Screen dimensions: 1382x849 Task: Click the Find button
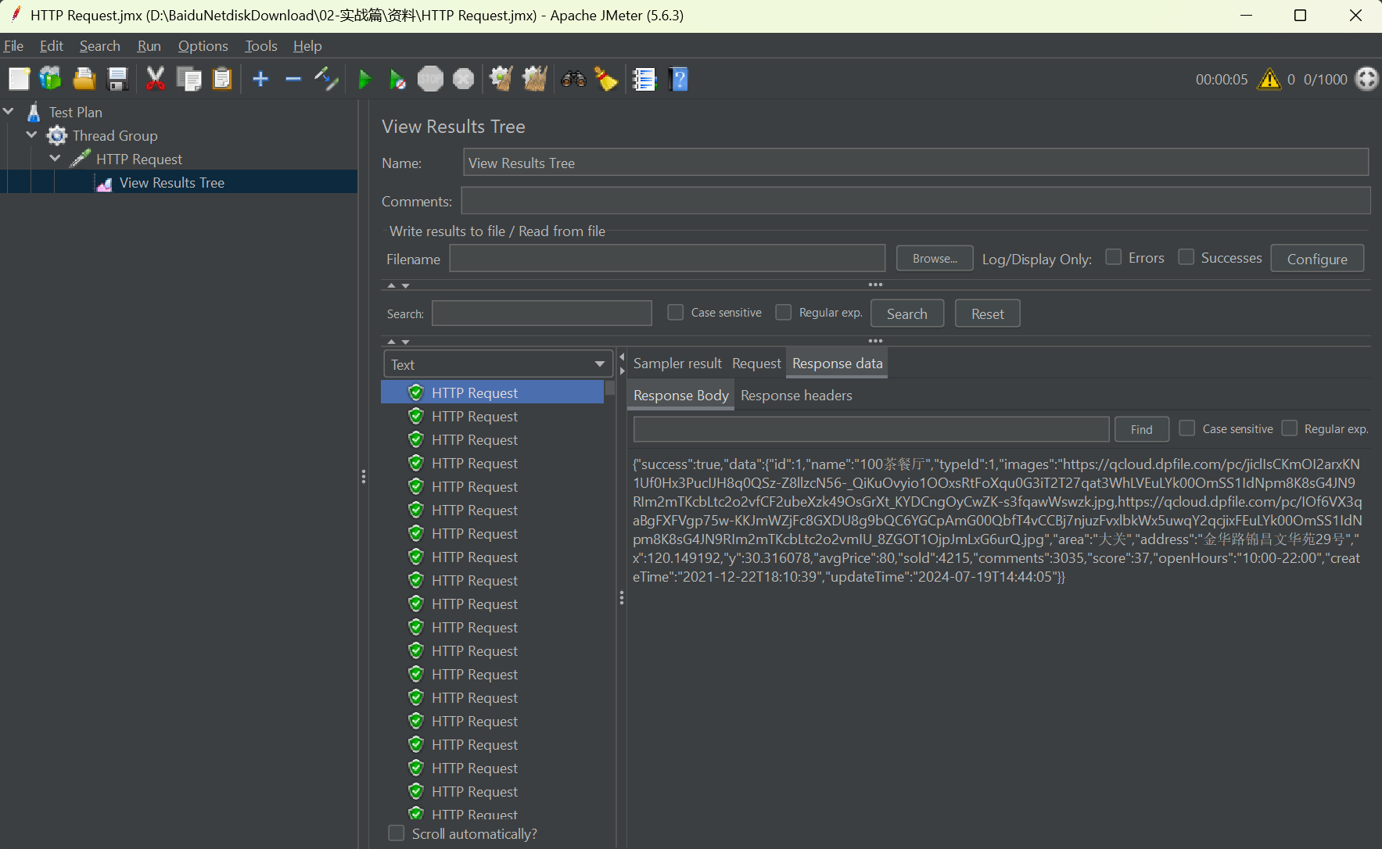(1142, 429)
